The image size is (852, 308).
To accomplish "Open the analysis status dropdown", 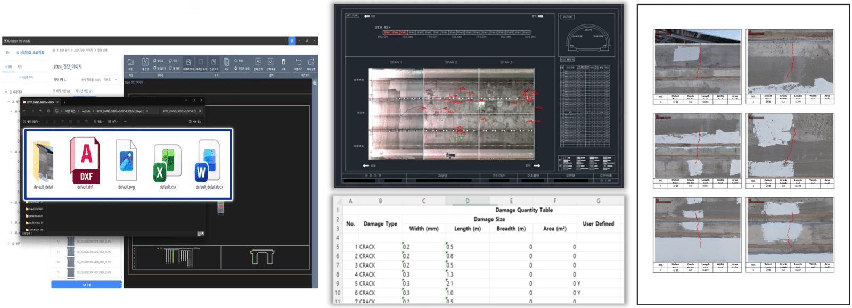I will click(x=110, y=80).
